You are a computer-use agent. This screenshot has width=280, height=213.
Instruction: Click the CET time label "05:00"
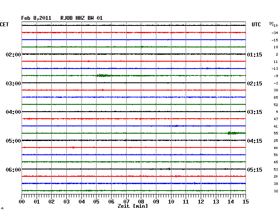[13, 141]
